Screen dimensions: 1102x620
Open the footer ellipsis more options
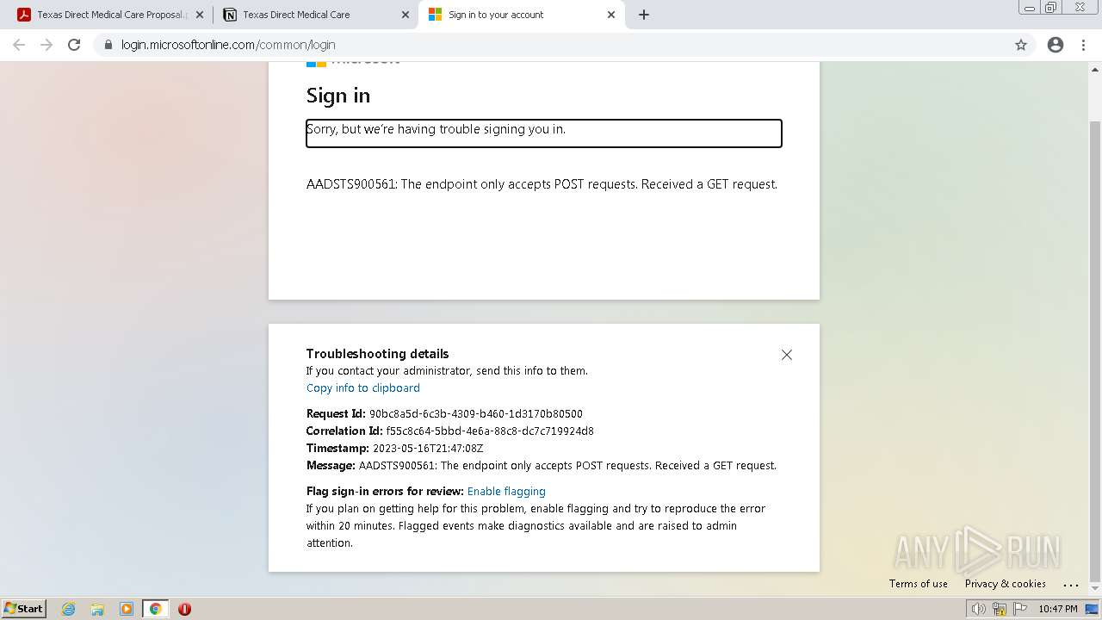(x=1071, y=585)
